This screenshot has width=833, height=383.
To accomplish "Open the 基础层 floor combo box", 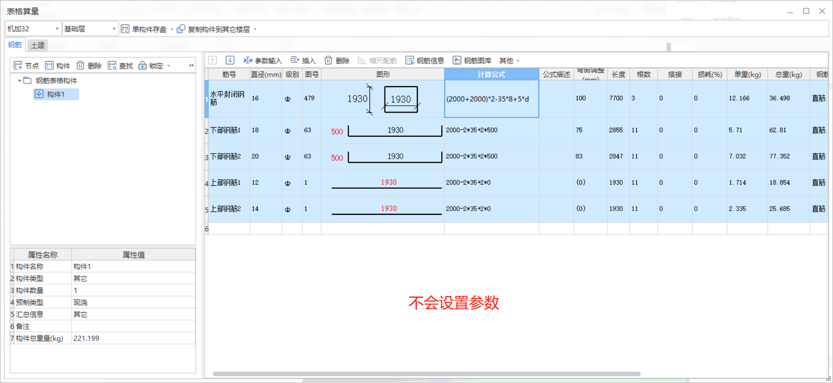I will point(90,29).
